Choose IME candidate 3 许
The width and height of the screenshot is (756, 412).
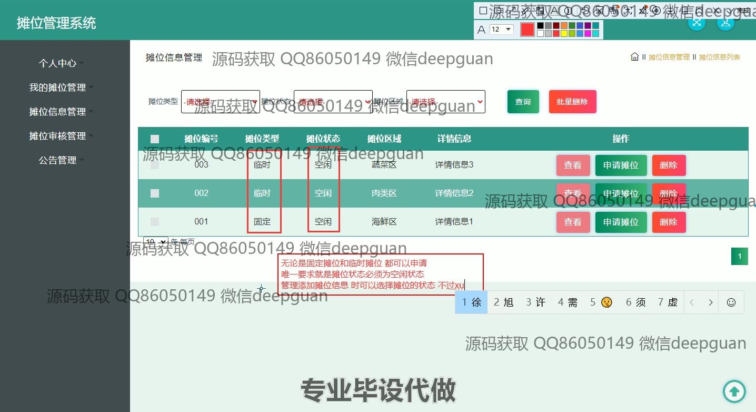point(535,302)
